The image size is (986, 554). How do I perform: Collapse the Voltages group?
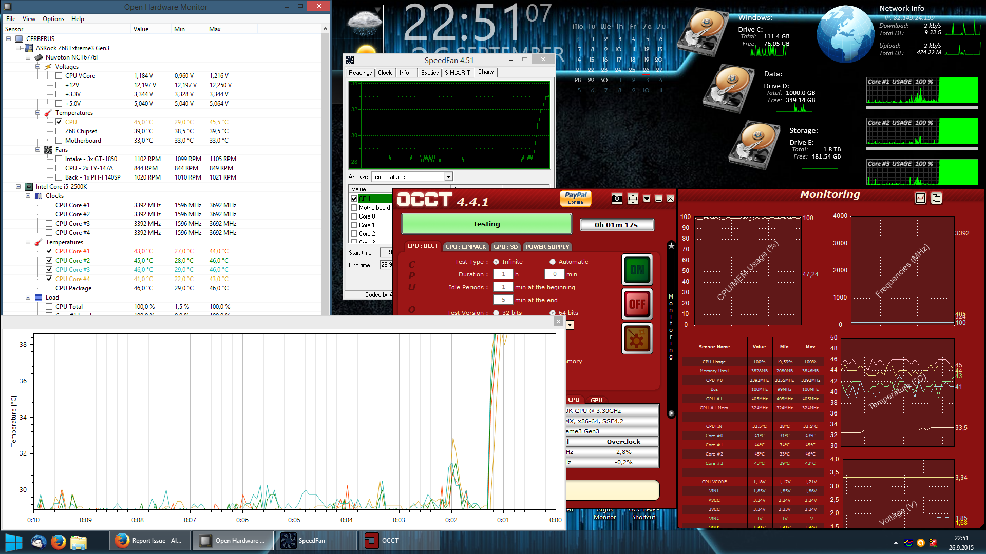[38, 67]
